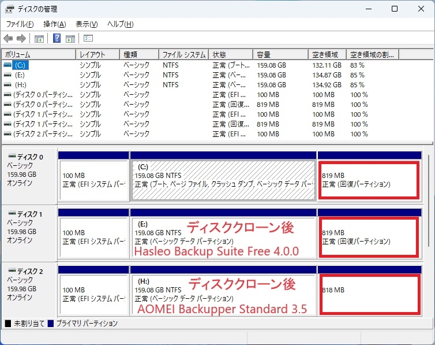
Task: Click the blue Help question mark icon
Action: click(x=57, y=38)
